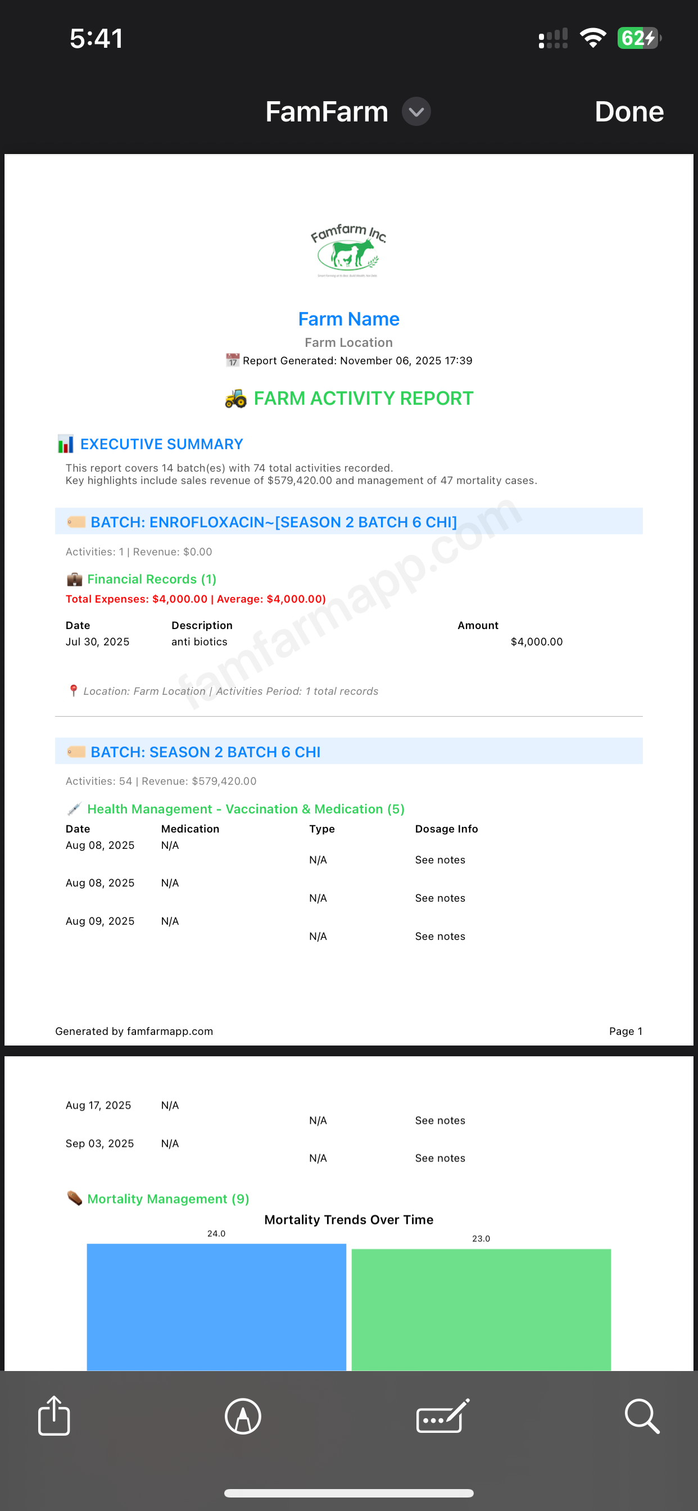Expand the FamFarm title dropdown chevron
Screen dimensions: 698x1511
click(x=416, y=111)
